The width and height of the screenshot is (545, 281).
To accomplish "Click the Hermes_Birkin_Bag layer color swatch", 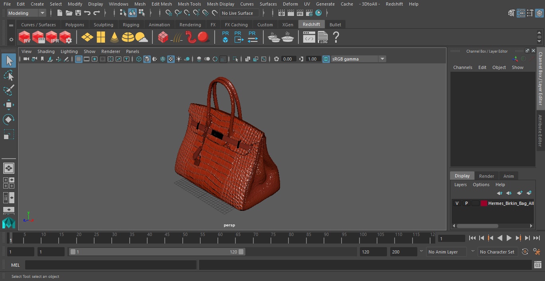I will tap(484, 203).
